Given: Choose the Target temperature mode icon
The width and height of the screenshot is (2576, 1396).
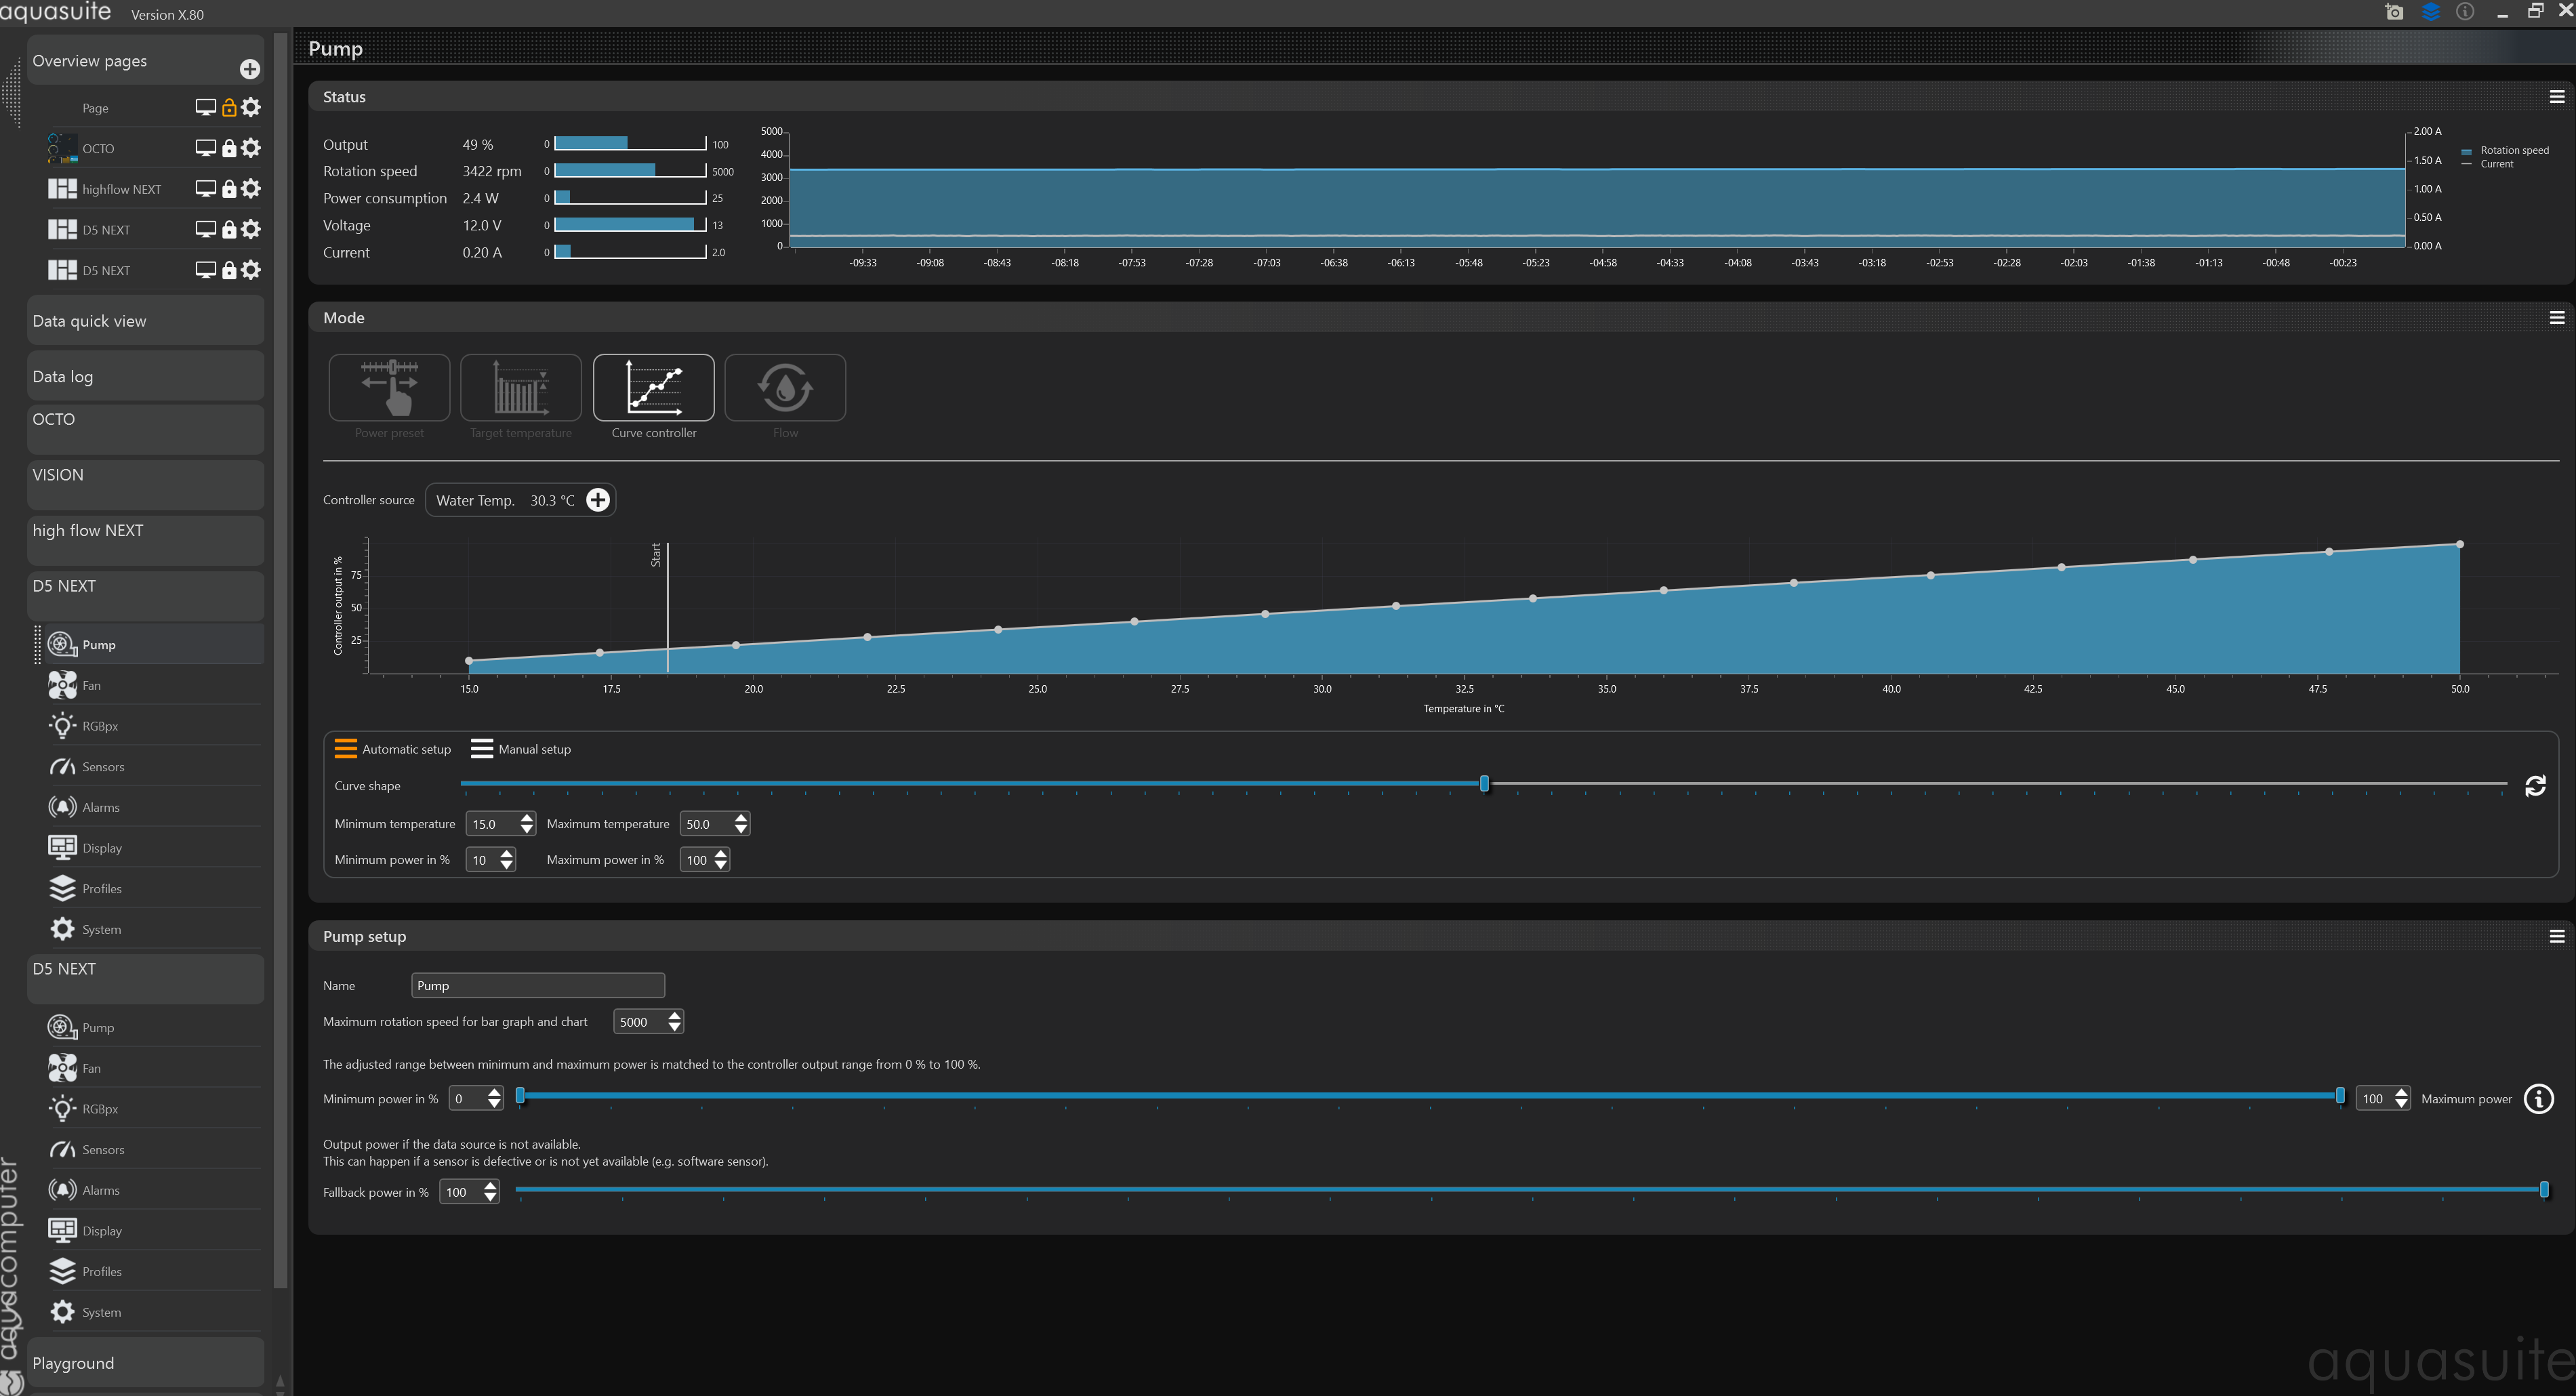Looking at the screenshot, I should [520, 387].
